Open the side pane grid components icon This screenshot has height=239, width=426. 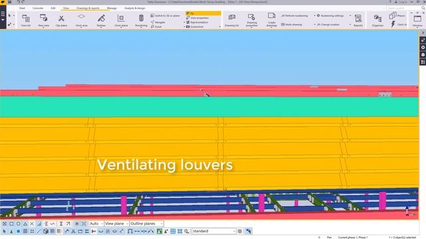pos(423,62)
